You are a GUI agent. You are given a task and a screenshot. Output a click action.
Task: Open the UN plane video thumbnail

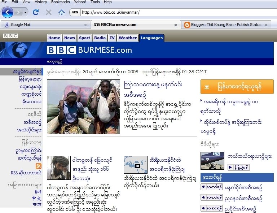pos(212,161)
